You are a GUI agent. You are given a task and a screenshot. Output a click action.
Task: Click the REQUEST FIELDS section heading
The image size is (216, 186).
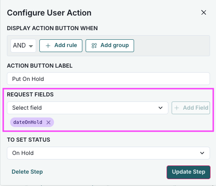click(30, 95)
